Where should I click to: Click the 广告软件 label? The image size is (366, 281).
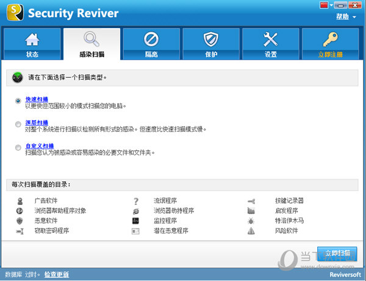tap(46, 201)
